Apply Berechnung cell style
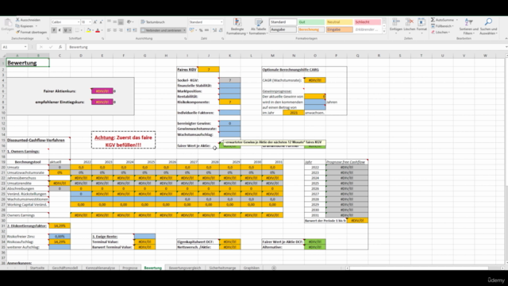 point(311,29)
